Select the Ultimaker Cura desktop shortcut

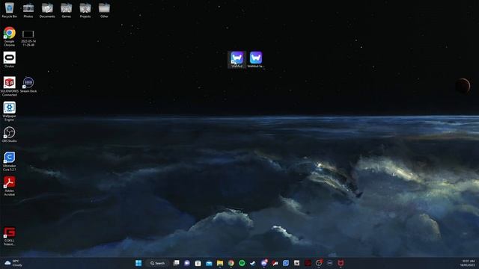coord(10,161)
